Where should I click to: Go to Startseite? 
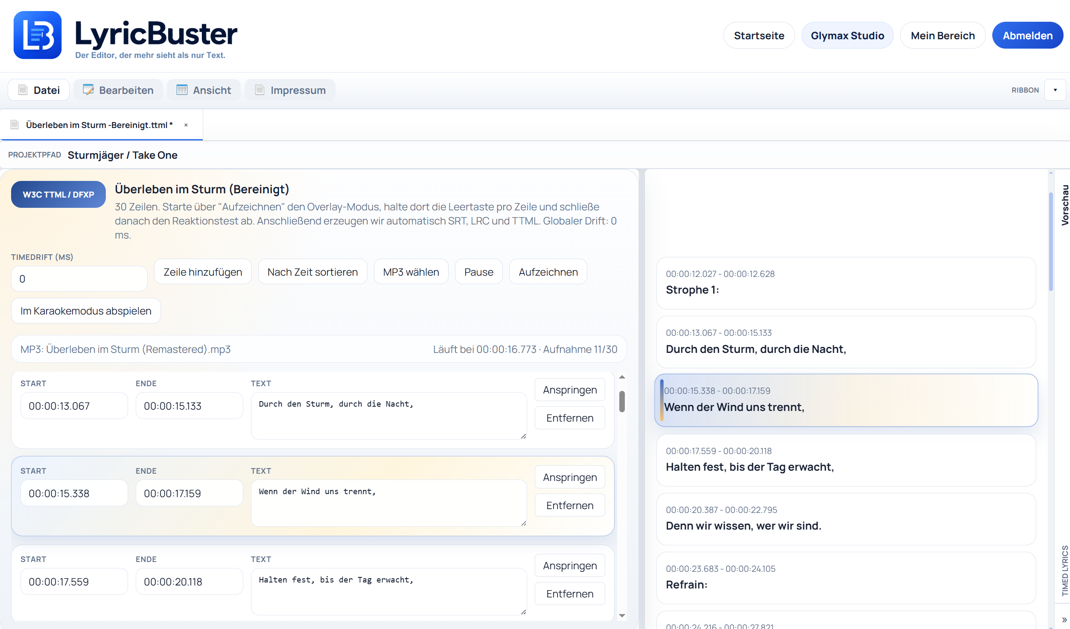pyautogui.click(x=759, y=35)
